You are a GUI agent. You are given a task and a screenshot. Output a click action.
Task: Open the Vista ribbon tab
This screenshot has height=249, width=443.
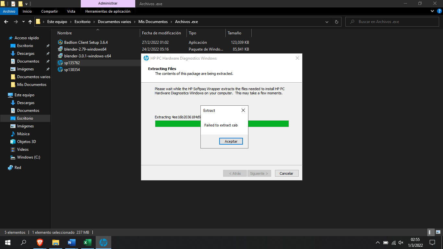pos(71,11)
